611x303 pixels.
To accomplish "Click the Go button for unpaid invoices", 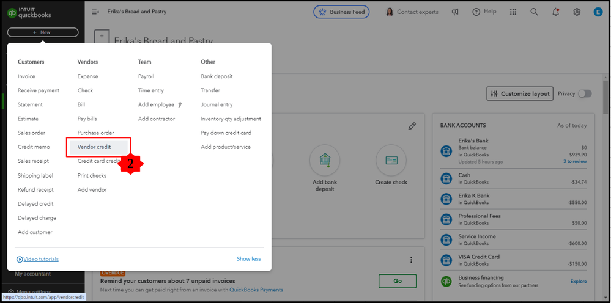I will click(x=398, y=281).
